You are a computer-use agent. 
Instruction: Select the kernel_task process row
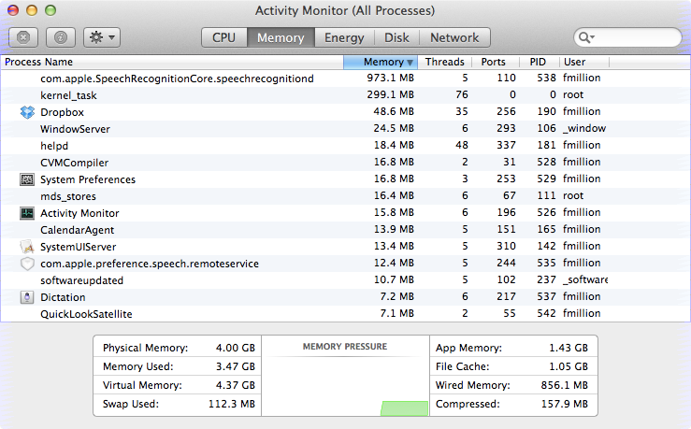tap(281, 95)
